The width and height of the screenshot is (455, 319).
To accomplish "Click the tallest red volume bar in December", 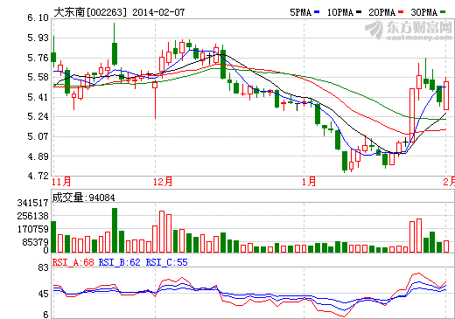I will [162, 232].
